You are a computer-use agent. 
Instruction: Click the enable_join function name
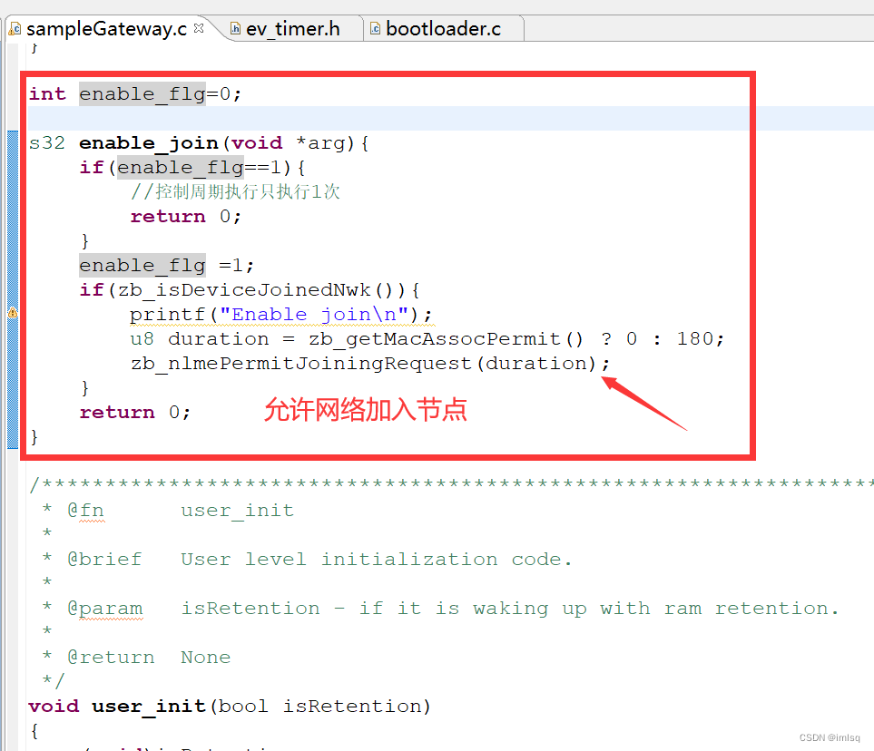click(x=148, y=143)
